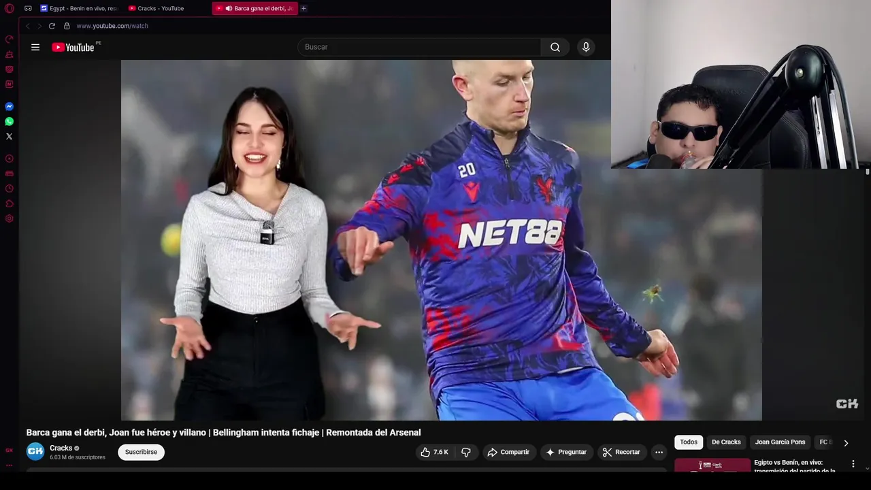
Task: Mute audio on the Barca gana tab
Action: [229, 8]
